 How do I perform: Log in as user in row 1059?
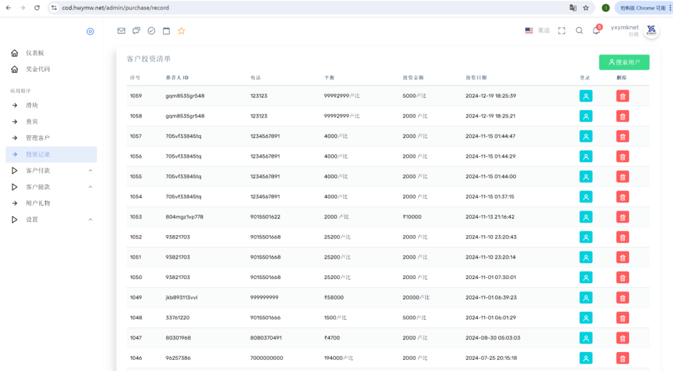click(586, 96)
